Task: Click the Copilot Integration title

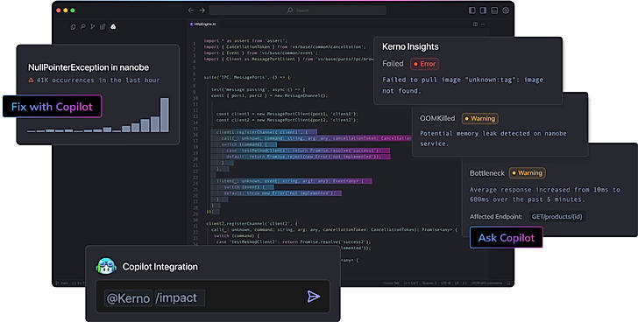Action: (x=160, y=267)
